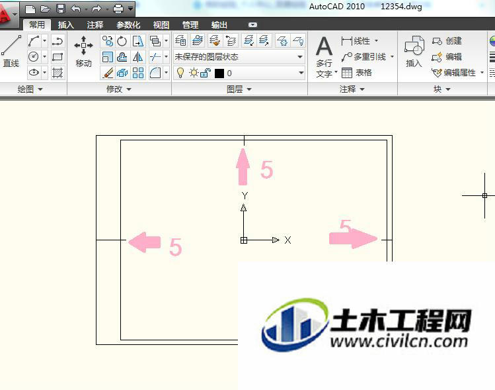The width and height of the screenshot is (495, 390).
Task: Activate the Array tool
Action: pyautogui.click(x=138, y=73)
